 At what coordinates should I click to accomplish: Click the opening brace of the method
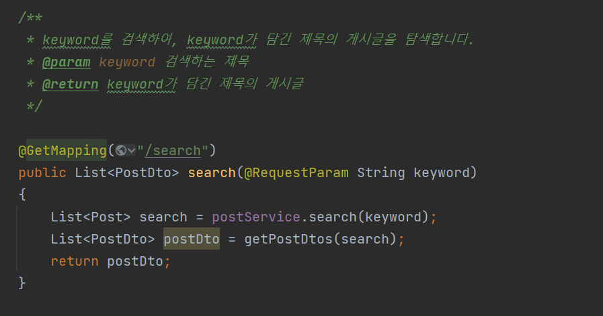tap(22, 195)
